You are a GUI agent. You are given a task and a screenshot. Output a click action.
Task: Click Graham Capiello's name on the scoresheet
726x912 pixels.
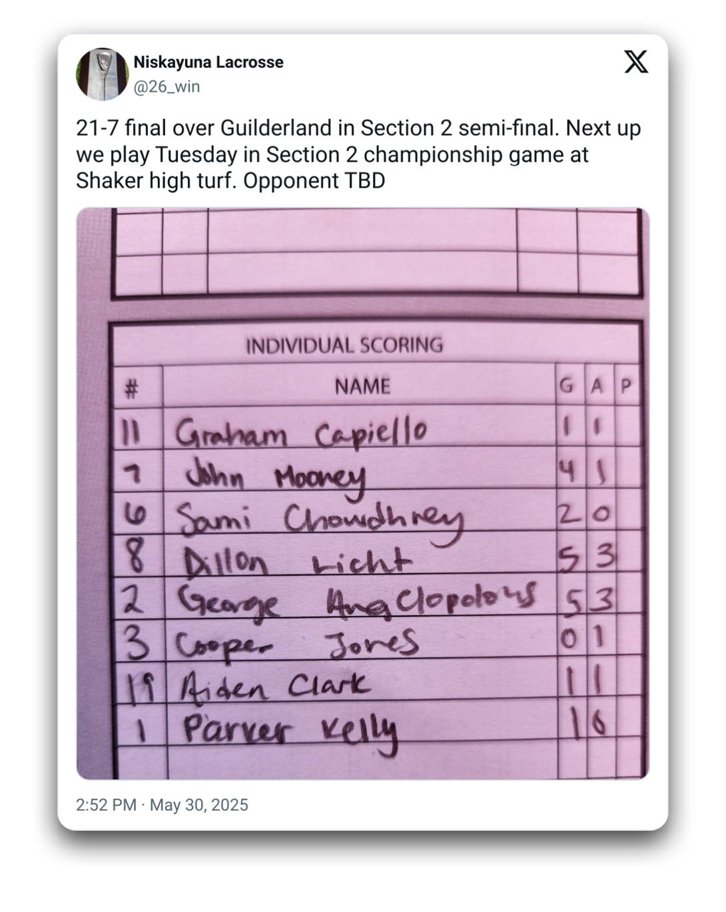[x=300, y=433]
